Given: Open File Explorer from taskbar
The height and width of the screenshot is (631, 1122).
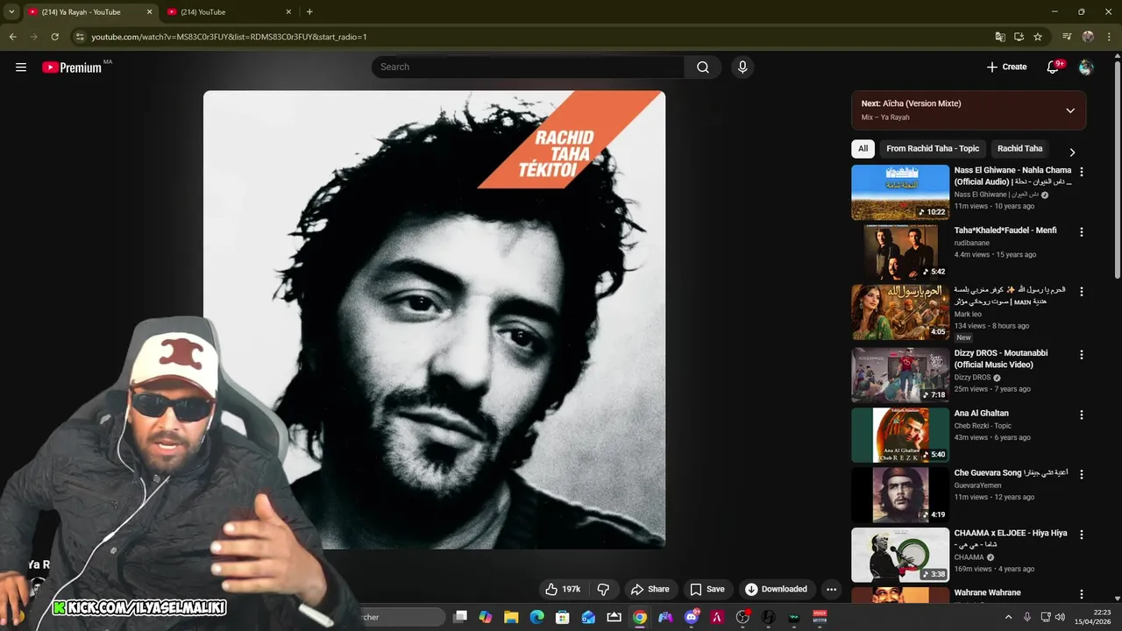Looking at the screenshot, I should pyautogui.click(x=511, y=617).
